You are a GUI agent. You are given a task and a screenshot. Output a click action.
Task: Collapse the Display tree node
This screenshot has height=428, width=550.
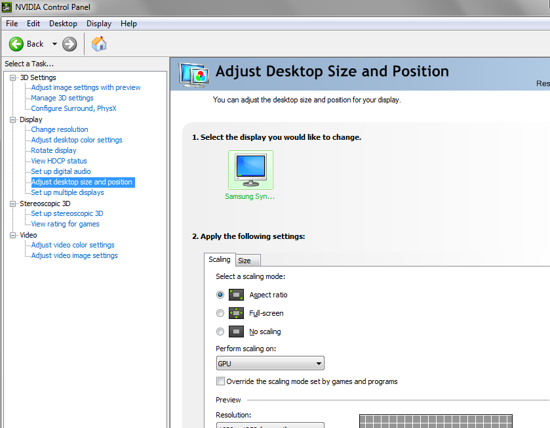click(13, 119)
